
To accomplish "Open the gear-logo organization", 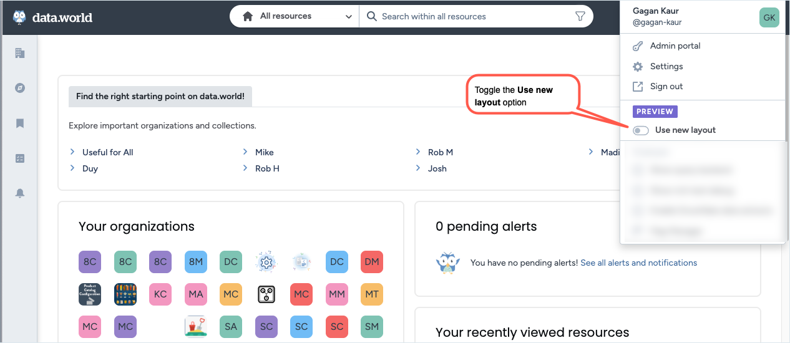I will click(266, 262).
